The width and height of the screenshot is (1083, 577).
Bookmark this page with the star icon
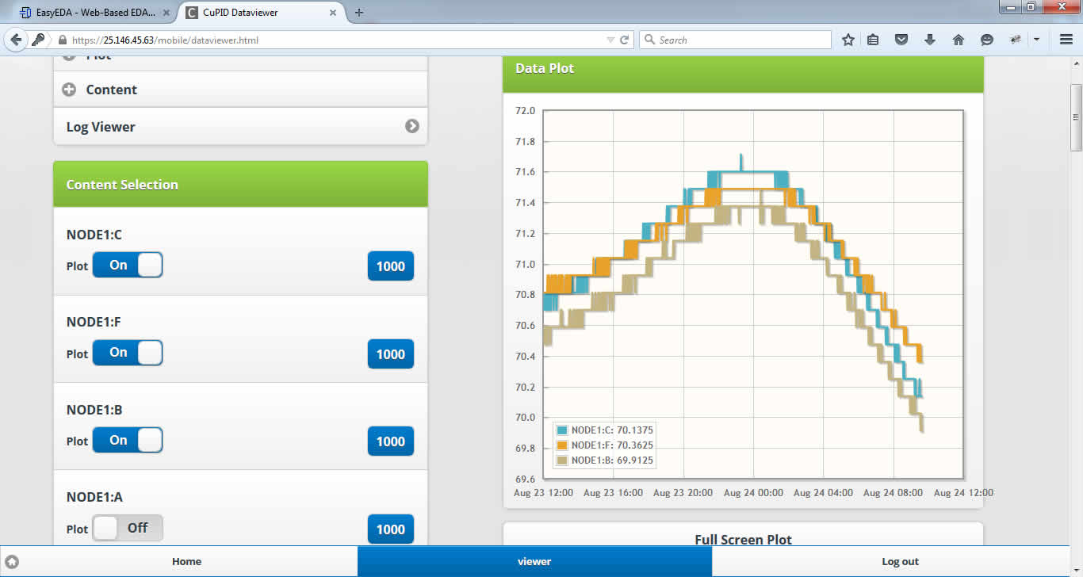point(848,40)
